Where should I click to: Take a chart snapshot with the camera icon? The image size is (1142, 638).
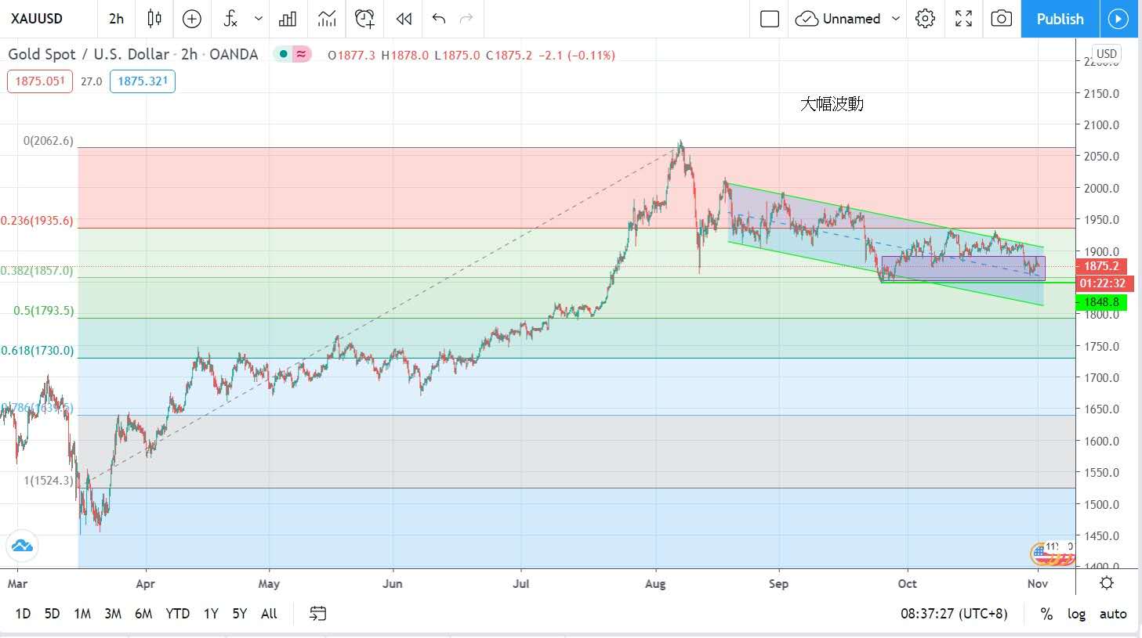[x=1001, y=19]
